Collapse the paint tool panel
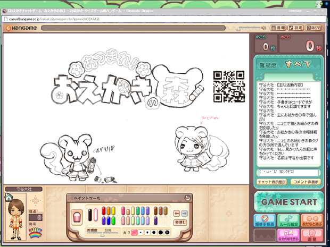This screenshot has height=247, width=330. point(187,198)
